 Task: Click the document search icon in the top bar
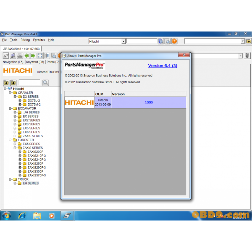[168, 41]
